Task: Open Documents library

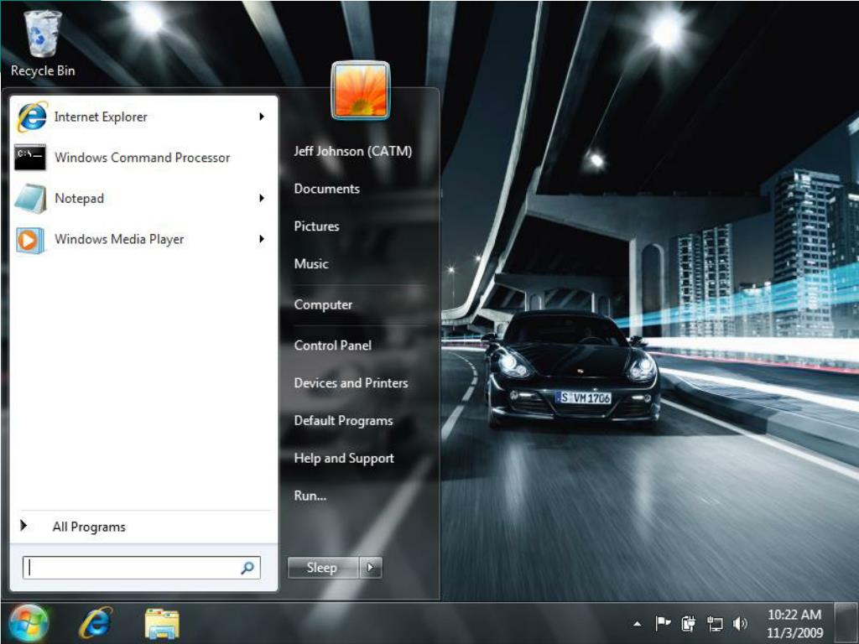Action: pos(327,189)
